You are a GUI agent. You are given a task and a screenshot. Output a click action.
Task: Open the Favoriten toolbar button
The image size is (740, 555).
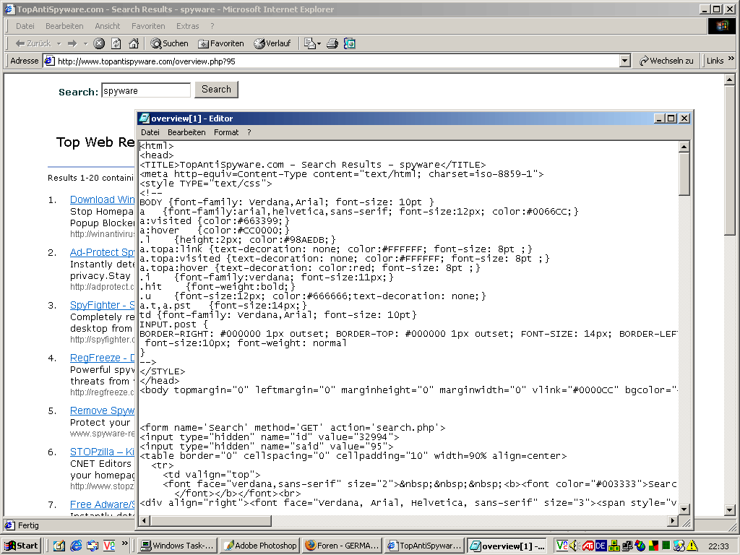click(x=221, y=43)
